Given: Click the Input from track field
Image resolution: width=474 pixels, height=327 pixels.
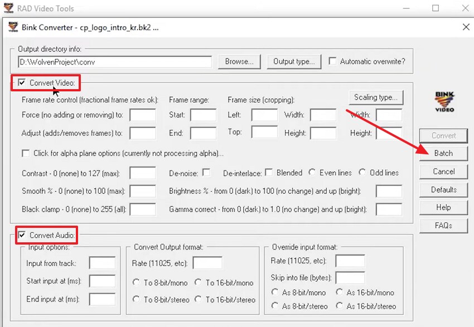Looking at the screenshot, I should pyautogui.click(x=102, y=263).
